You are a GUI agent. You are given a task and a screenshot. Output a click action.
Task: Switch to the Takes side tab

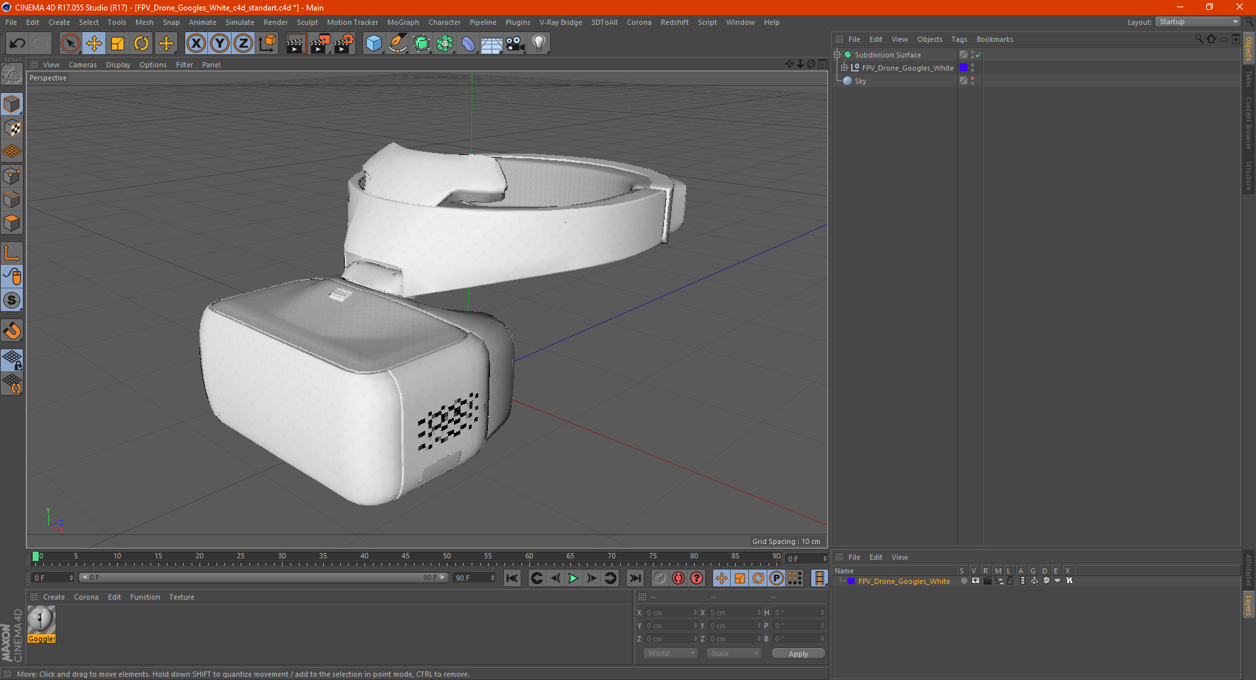pyautogui.click(x=1248, y=78)
